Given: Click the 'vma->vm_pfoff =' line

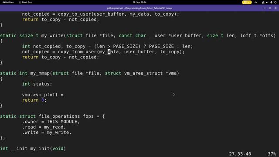Looking at the screenshot, I should pos(43,95).
